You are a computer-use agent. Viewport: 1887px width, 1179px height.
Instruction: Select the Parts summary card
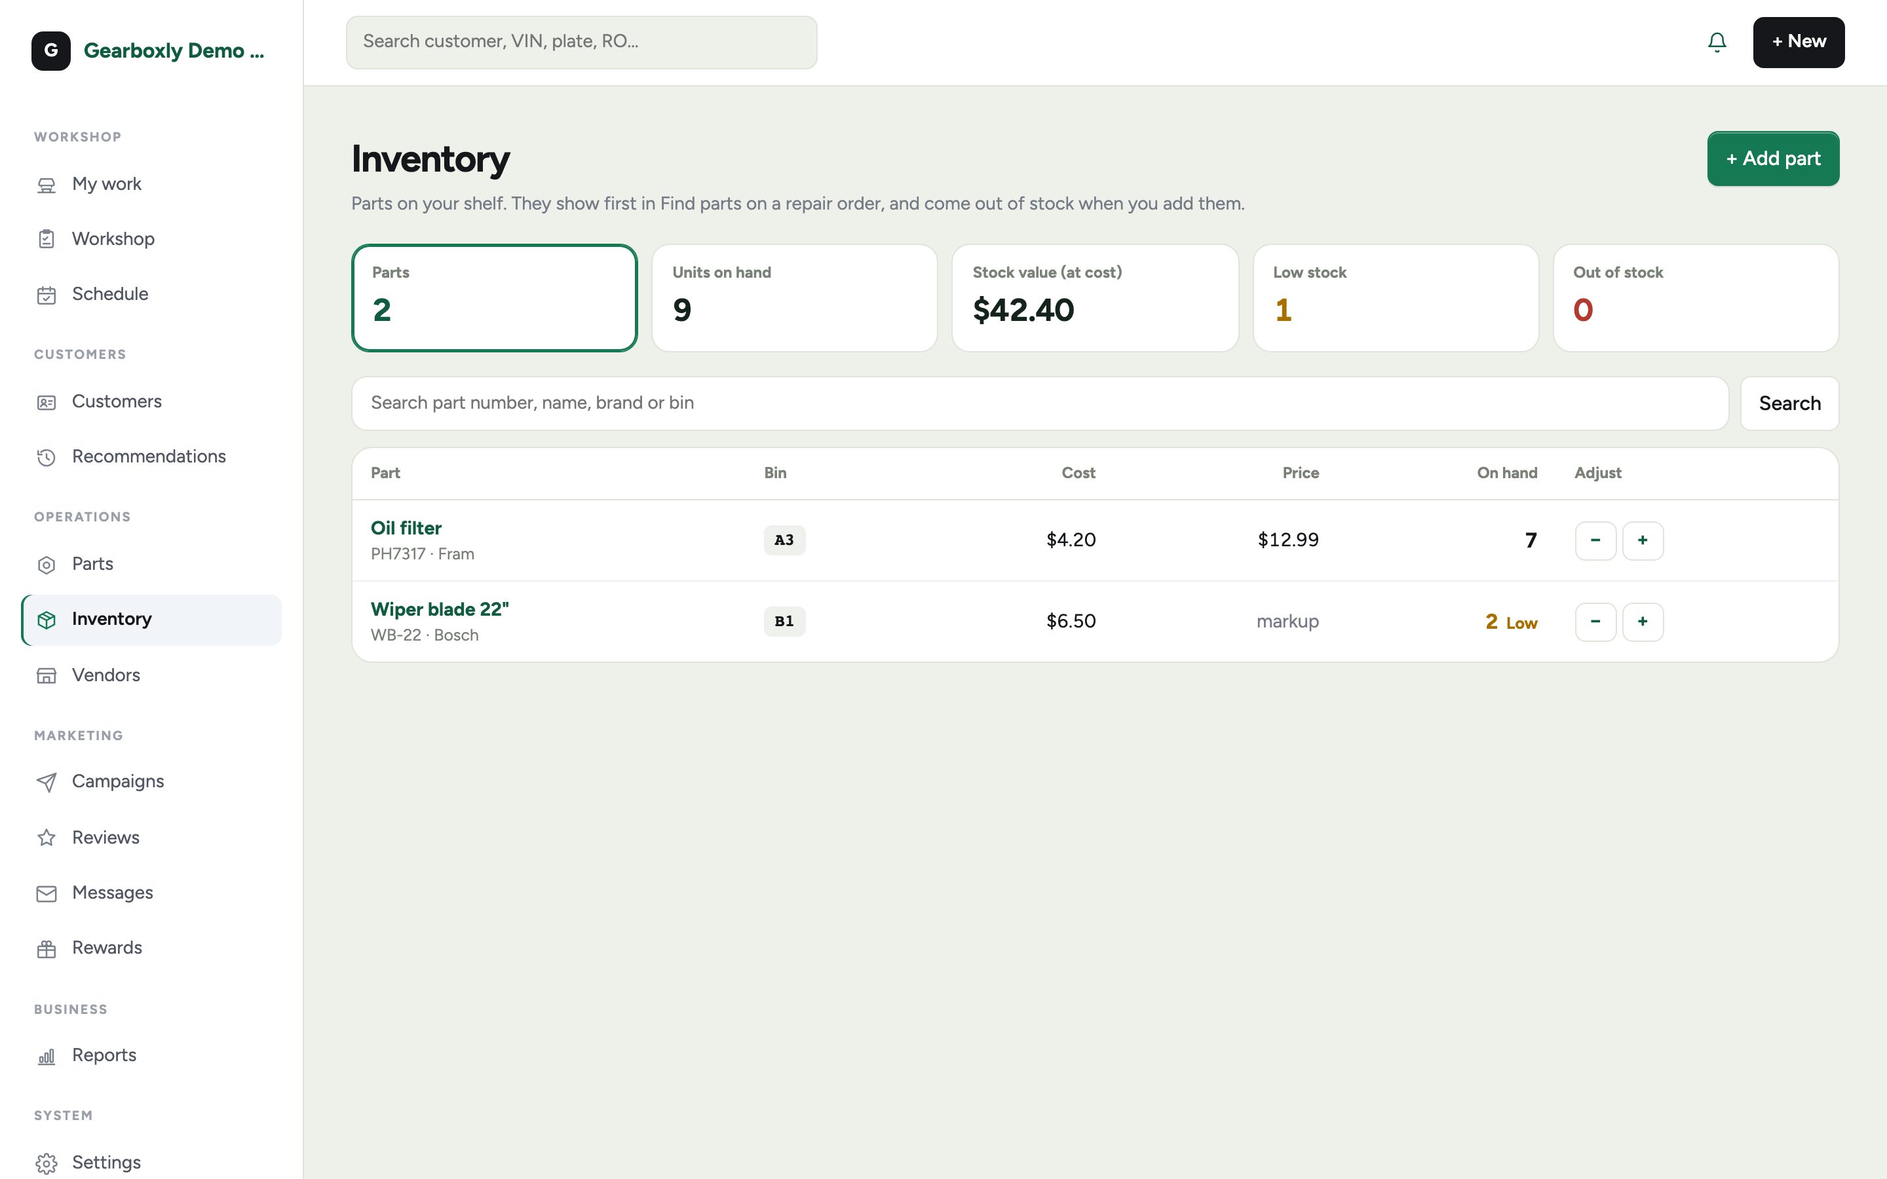495,298
